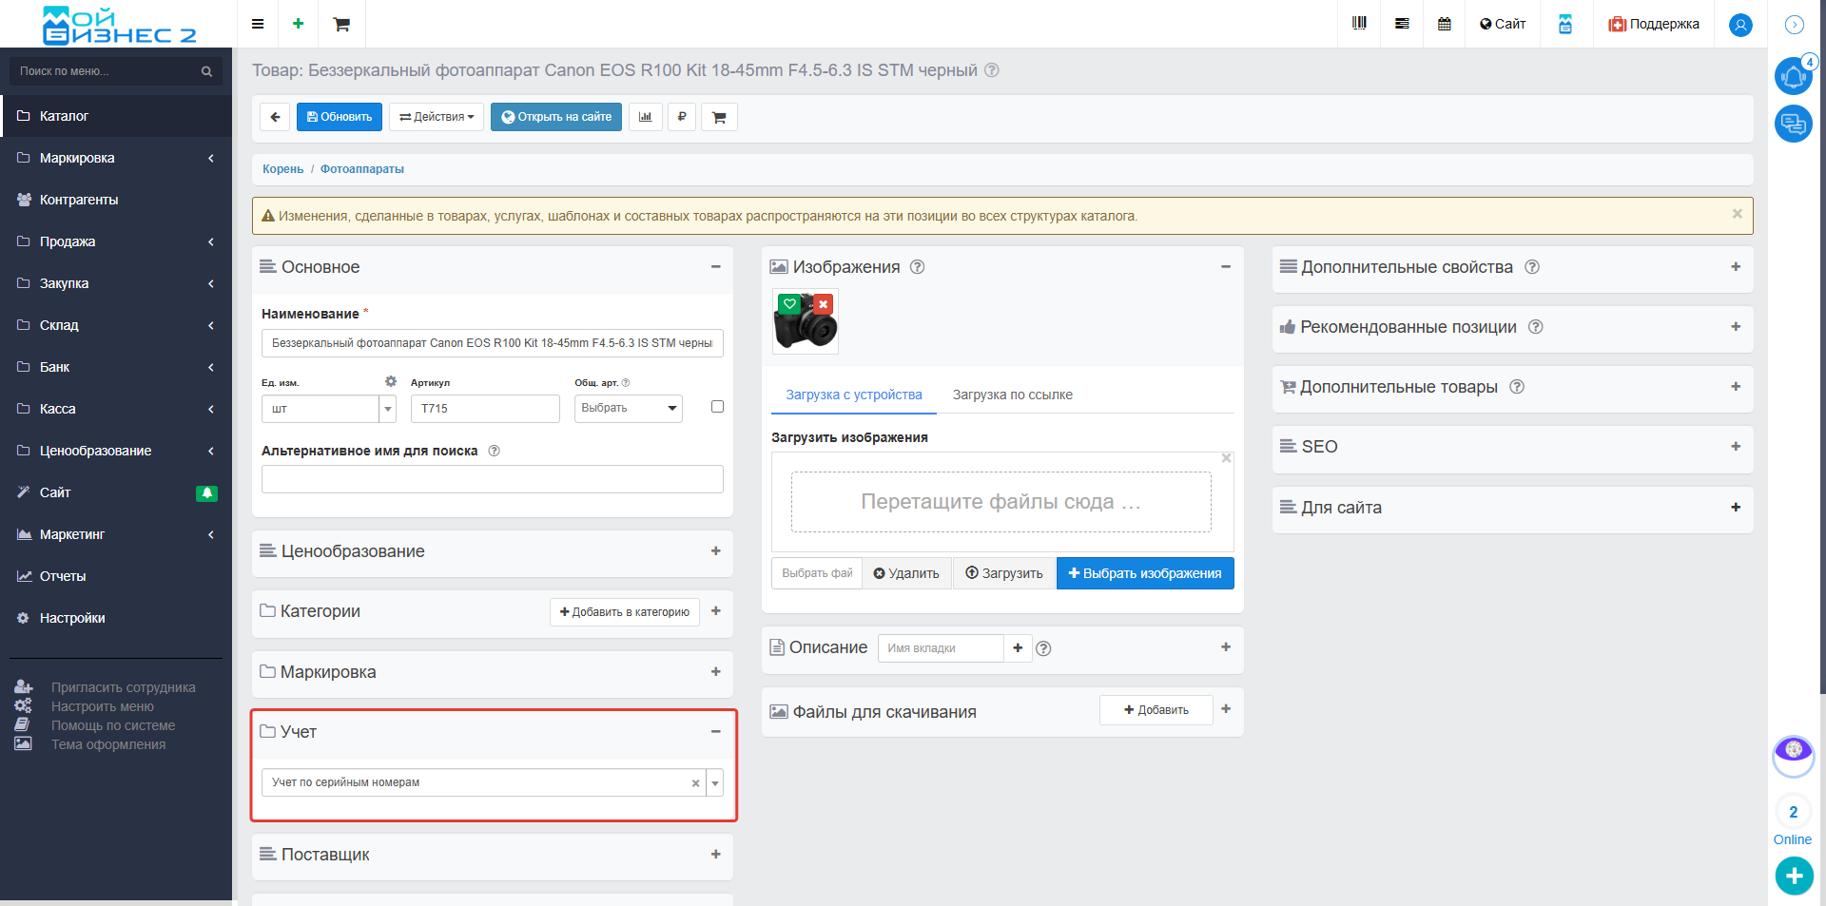Open the blue cash register icon
Image resolution: width=1826 pixels, height=906 pixels.
point(1565,24)
